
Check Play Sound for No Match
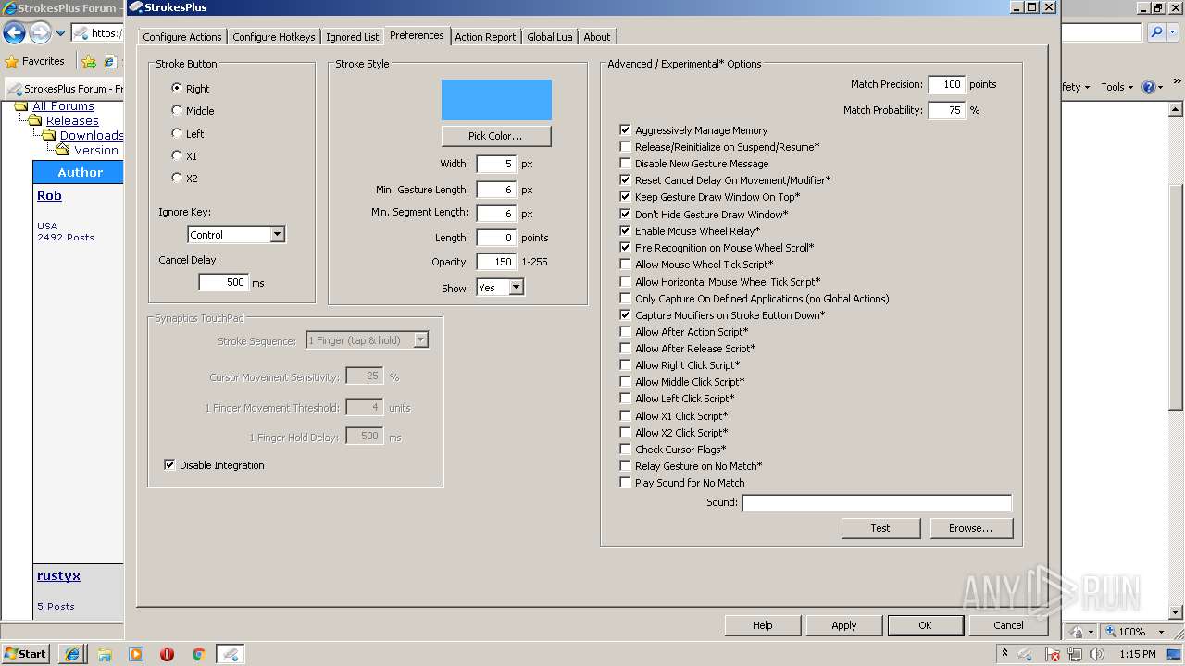(626, 483)
